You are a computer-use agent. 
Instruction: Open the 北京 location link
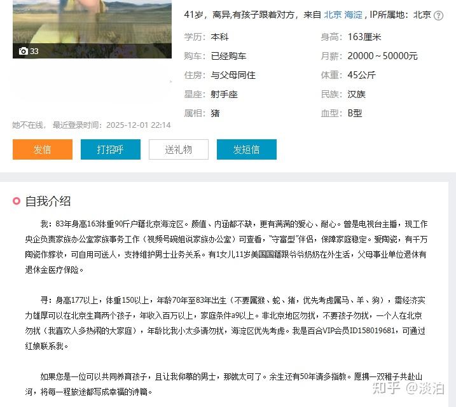coord(333,15)
